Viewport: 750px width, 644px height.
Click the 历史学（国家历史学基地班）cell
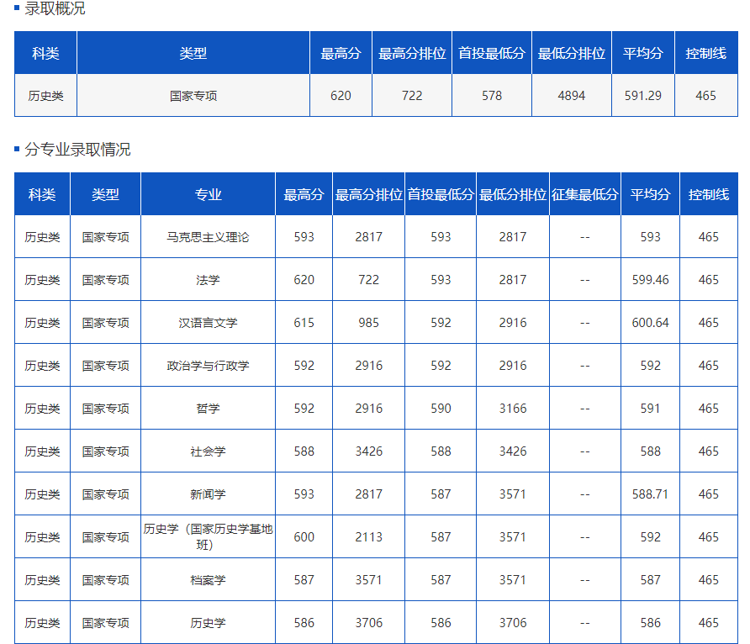tap(208, 536)
